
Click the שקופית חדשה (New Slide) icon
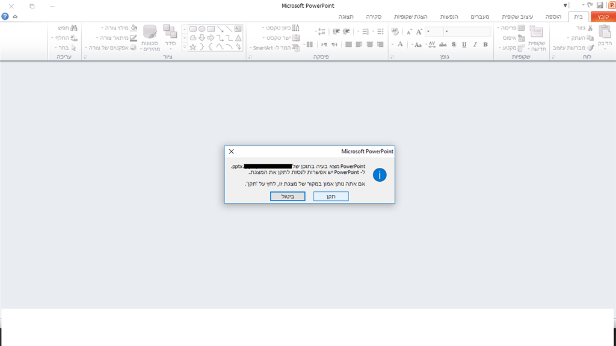(x=536, y=31)
